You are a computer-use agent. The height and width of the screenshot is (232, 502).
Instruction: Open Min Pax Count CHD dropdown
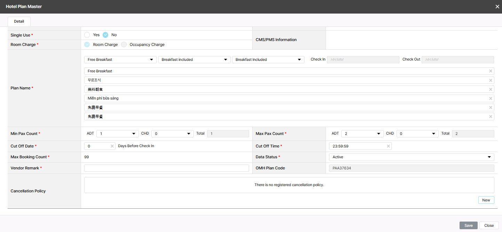[172, 134]
